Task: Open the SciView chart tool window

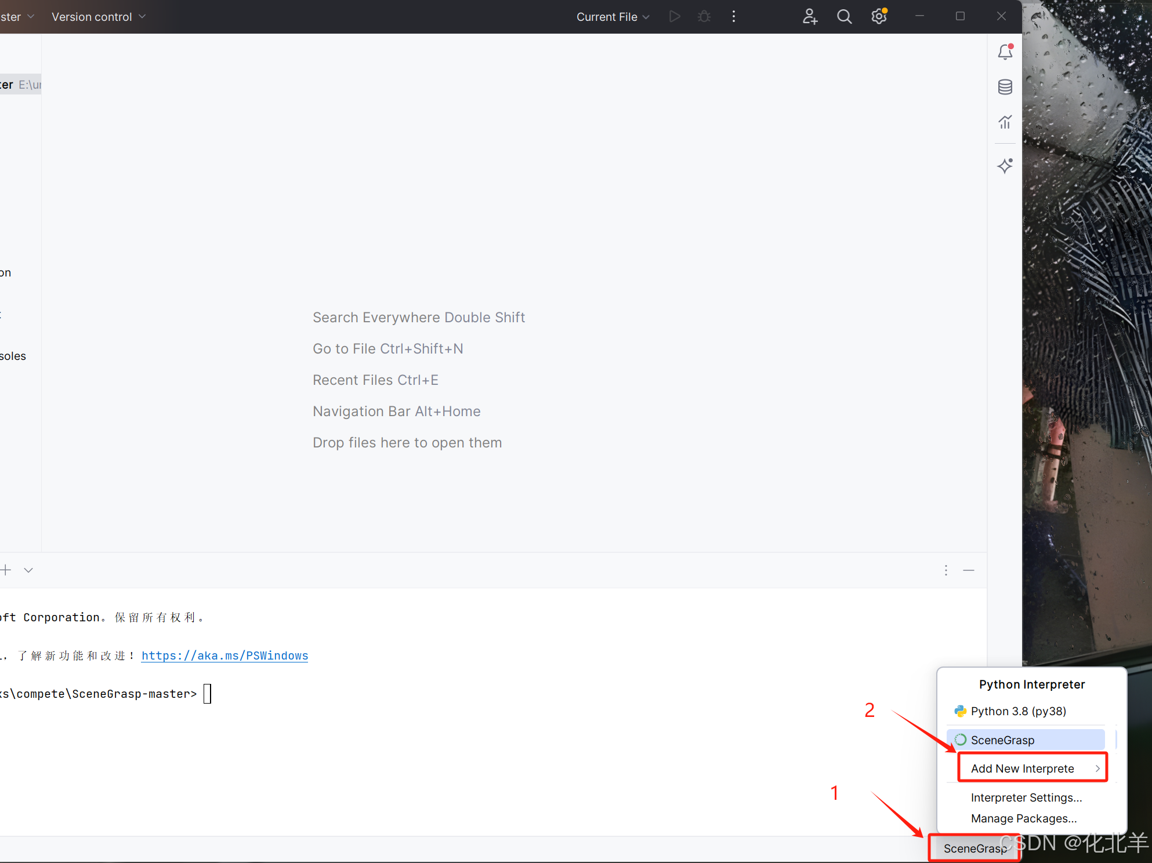Action: tap(1005, 122)
